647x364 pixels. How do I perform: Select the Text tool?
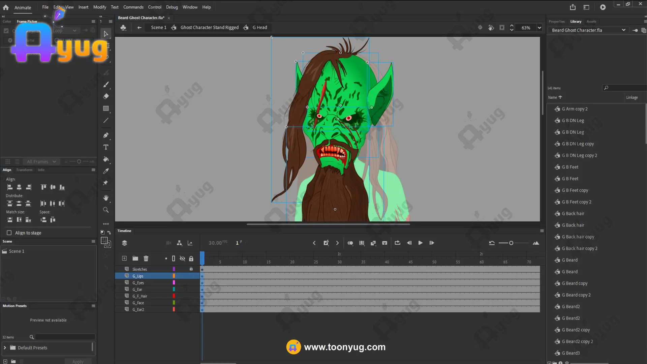pos(106,147)
